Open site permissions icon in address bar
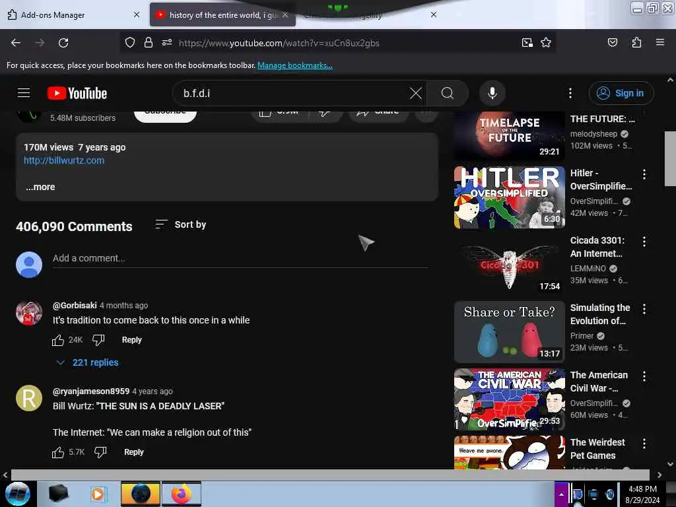Viewport: 676px width, 507px height. [x=167, y=42]
